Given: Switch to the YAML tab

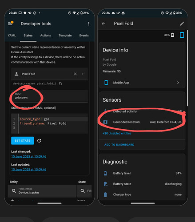Looking at the screenshot, I should pyautogui.click(x=12, y=36).
